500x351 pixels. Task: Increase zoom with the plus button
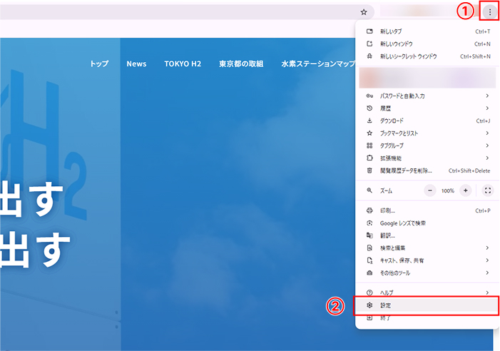(x=466, y=190)
